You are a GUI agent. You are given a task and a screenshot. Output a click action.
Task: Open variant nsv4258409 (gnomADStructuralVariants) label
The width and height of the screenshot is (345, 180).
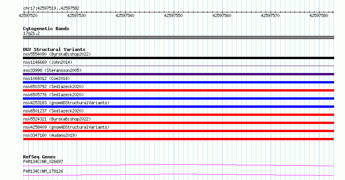coord(66,127)
